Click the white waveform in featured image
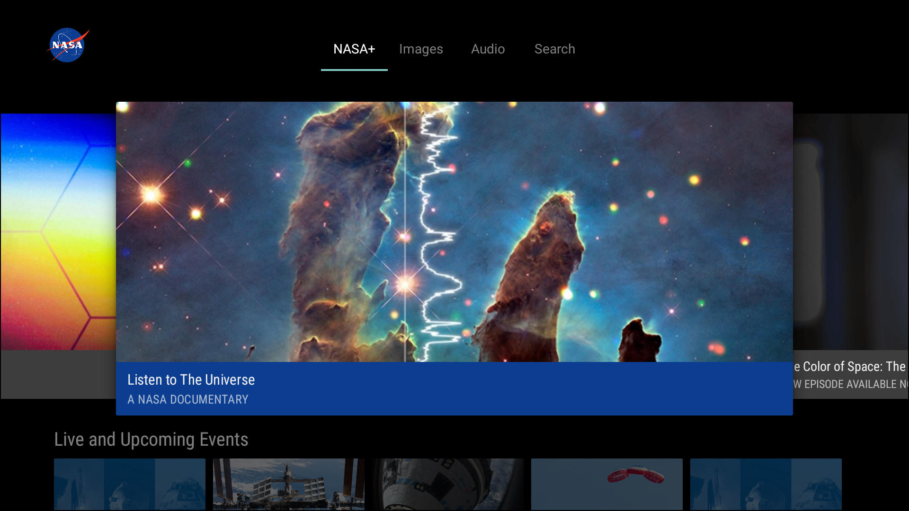 pyautogui.click(x=439, y=232)
